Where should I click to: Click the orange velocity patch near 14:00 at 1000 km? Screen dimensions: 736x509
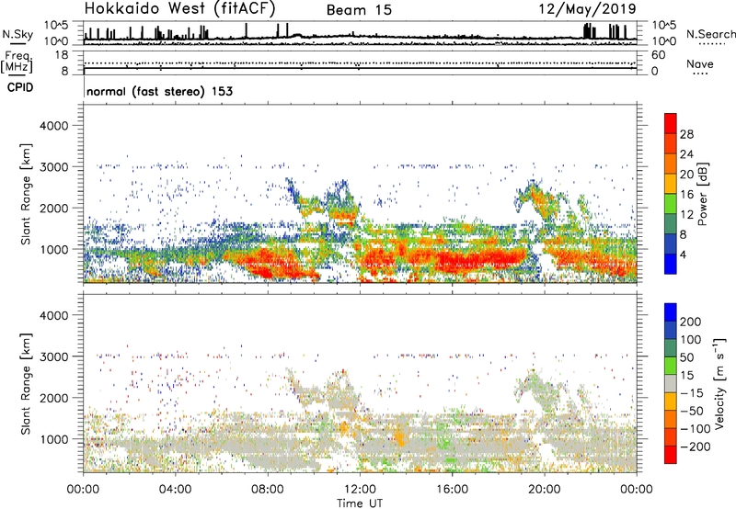(400, 438)
